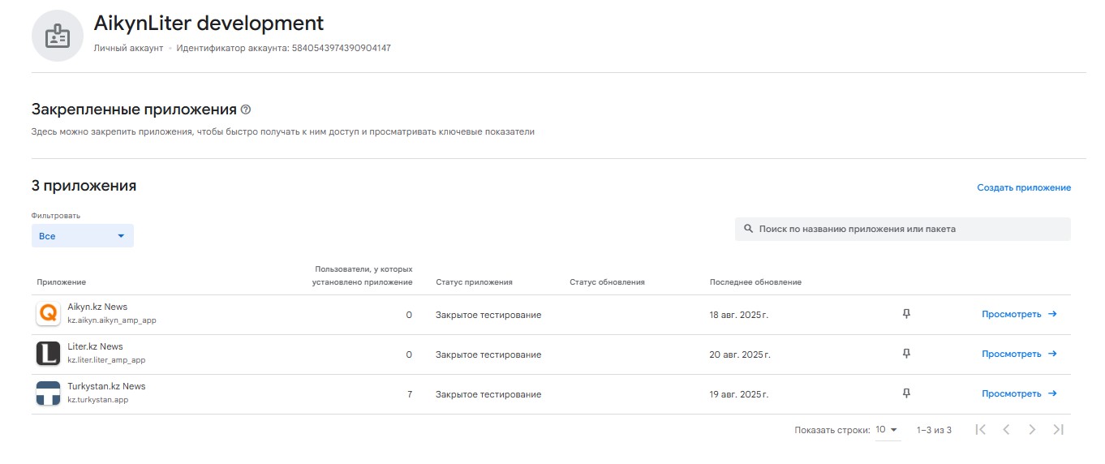Go to the first page of results
Screen dimensions: 1105x464
tap(980, 430)
